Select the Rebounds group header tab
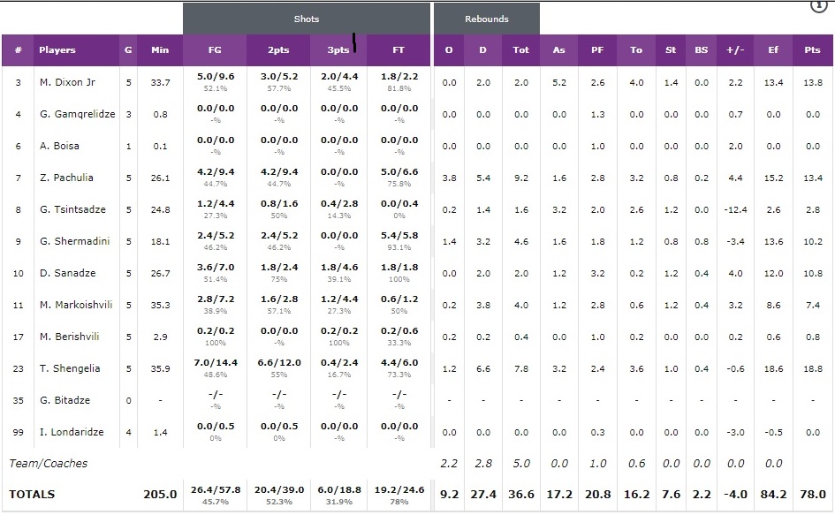 [487, 19]
